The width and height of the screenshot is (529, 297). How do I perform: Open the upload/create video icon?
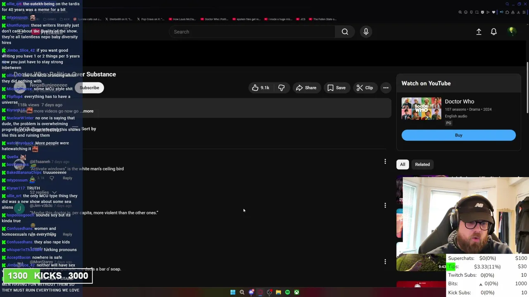pyautogui.click(x=479, y=32)
